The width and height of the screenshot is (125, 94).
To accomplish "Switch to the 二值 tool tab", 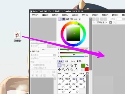I will click(x=67, y=61).
